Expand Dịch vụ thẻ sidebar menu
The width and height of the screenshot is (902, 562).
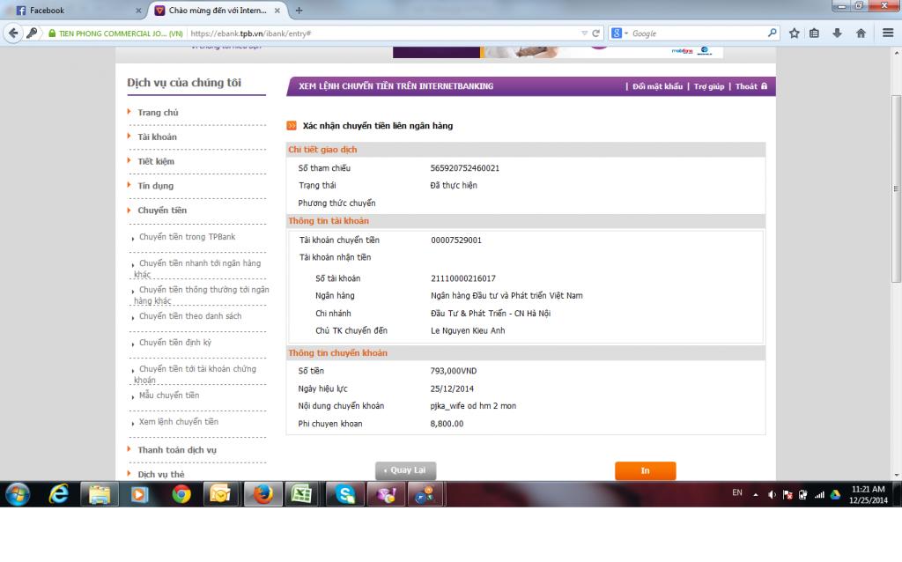(161, 475)
